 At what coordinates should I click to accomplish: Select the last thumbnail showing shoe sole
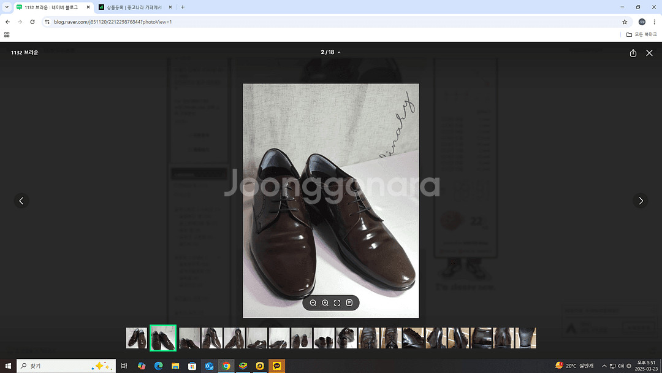[x=526, y=338]
